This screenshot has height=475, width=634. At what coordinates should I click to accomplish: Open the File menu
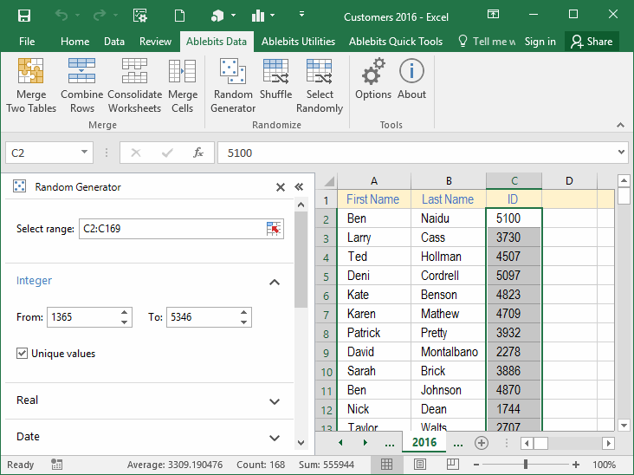pos(27,42)
